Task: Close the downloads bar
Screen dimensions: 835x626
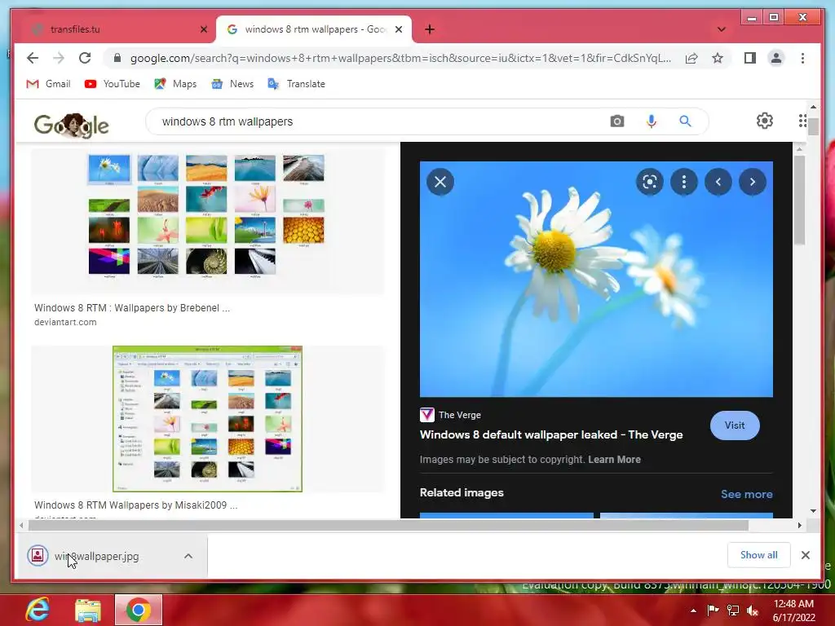Action: tap(805, 555)
